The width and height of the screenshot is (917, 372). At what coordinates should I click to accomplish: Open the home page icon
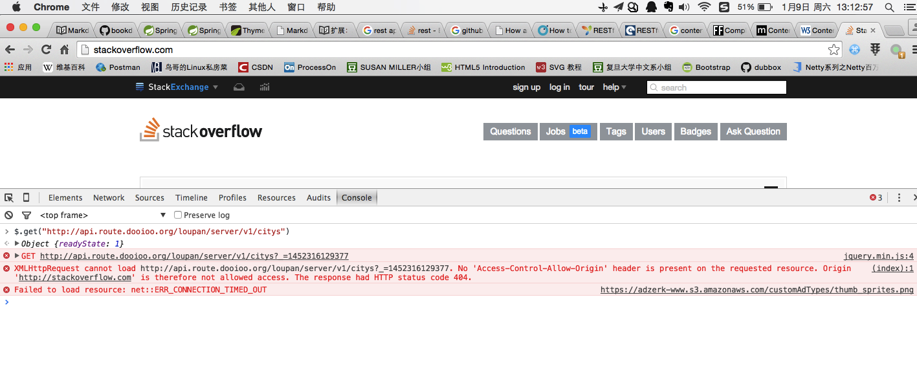(x=64, y=49)
